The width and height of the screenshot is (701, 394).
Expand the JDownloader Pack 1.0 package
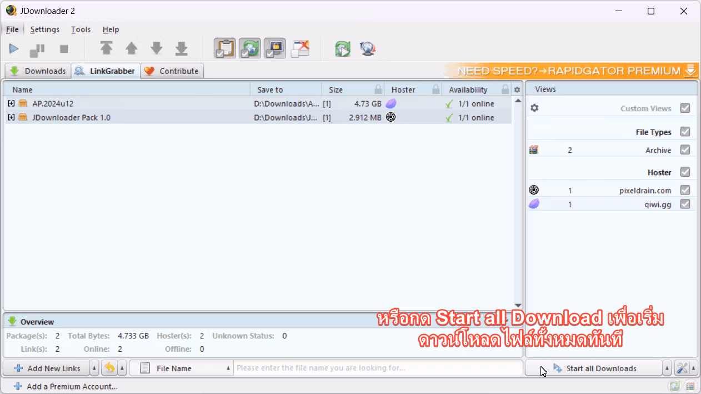(11, 117)
